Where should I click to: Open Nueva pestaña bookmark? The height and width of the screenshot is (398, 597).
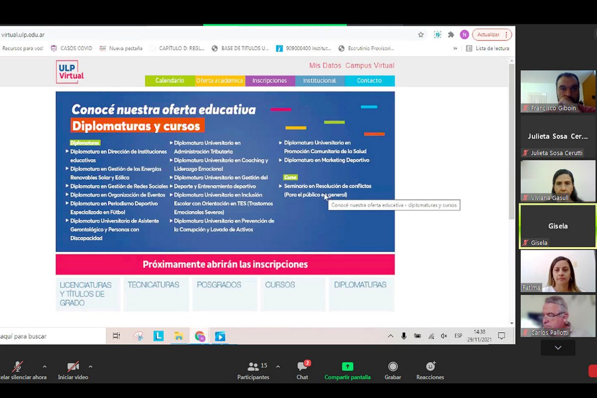[121, 48]
